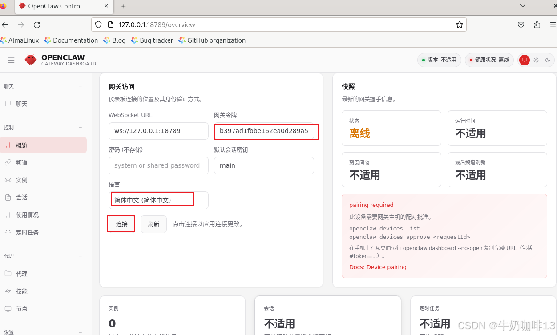Open 节点 nodes sidebar entry
Viewport: 557px width, 335px height.
(x=43, y=308)
